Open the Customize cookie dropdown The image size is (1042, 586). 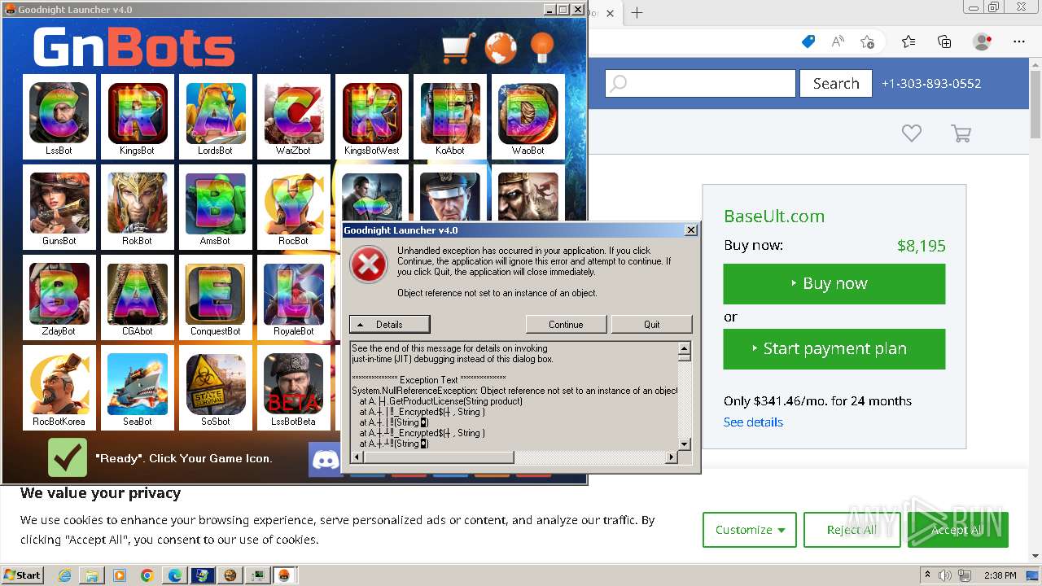pos(750,530)
